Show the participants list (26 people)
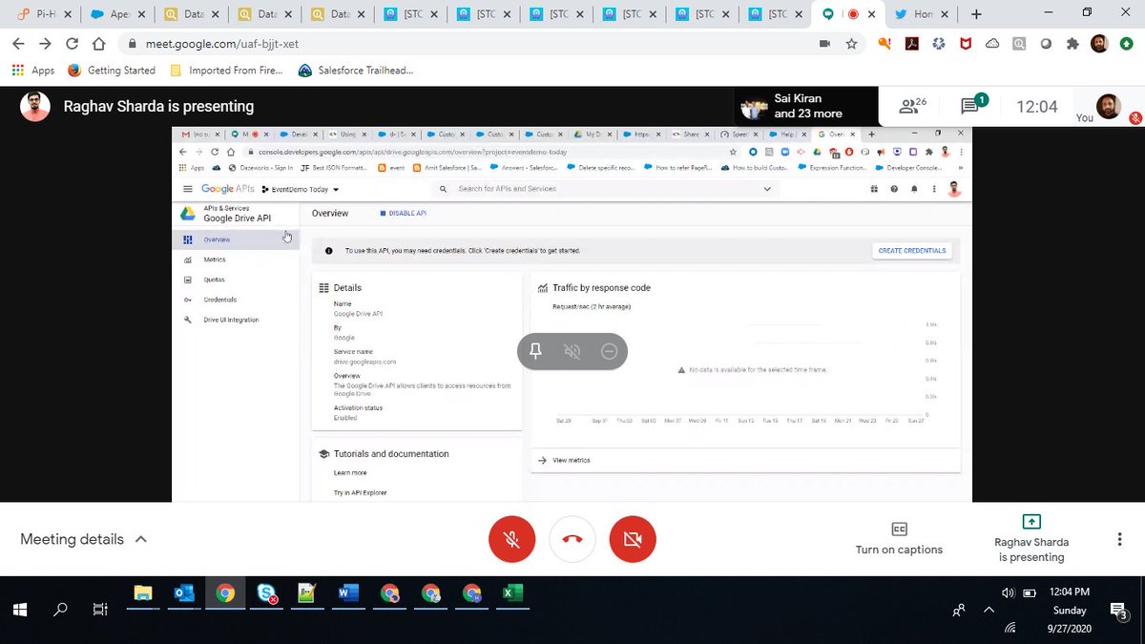The height and width of the screenshot is (644, 1145). click(913, 106)
